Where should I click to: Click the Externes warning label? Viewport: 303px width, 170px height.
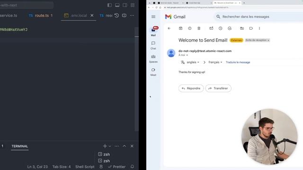236,40
